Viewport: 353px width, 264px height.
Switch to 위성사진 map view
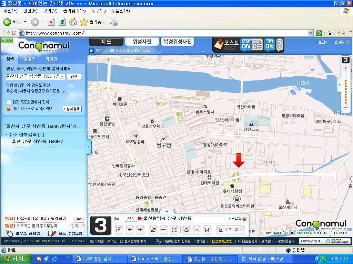142,42
